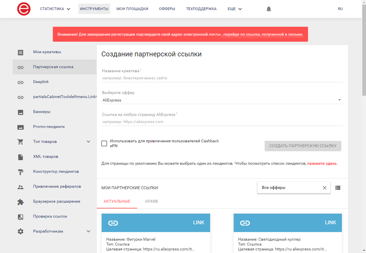Switch to the Архив tab
366x253 pixels.
(152, 201)
